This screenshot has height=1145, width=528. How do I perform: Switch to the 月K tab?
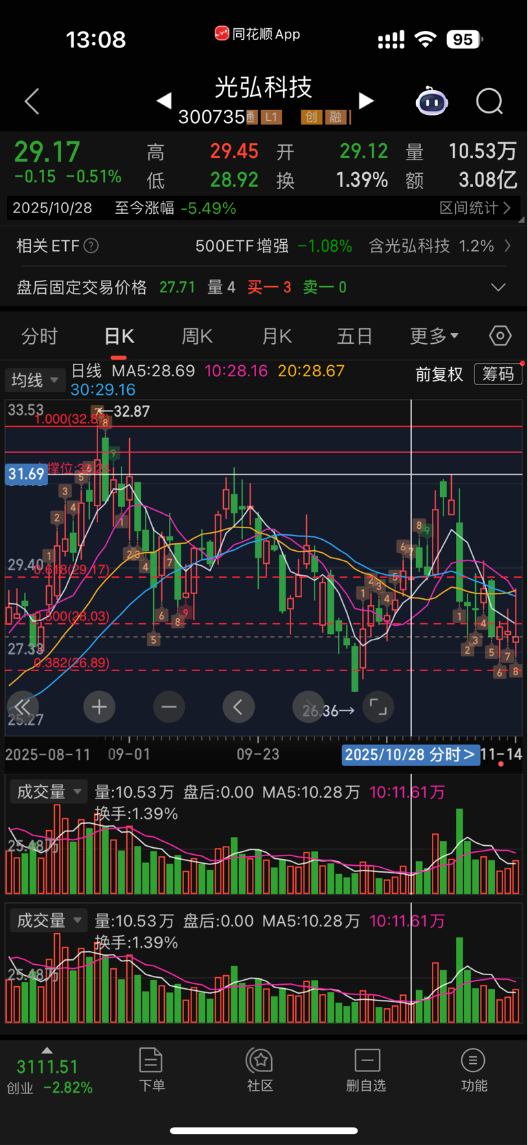tap(277, 336)
